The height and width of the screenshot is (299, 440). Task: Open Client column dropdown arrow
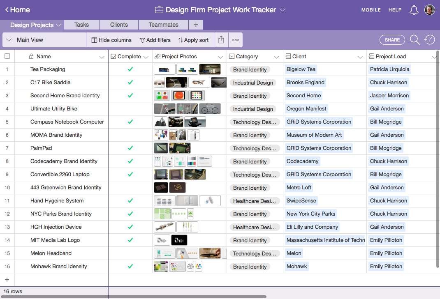tap(360, 57)
